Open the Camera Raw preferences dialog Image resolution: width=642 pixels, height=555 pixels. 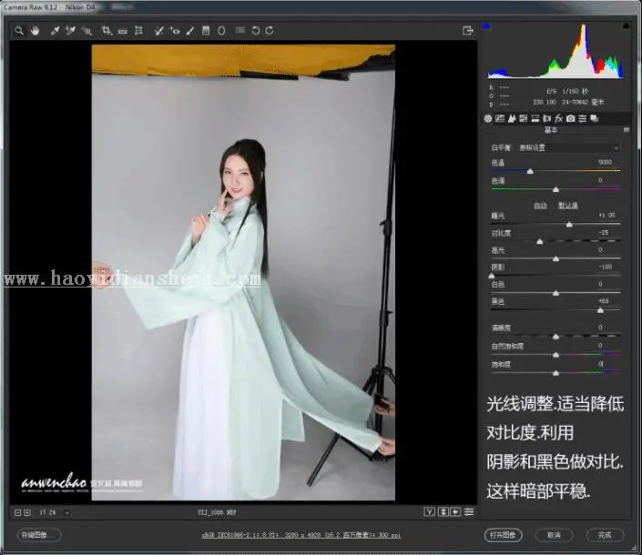tap(240, 30)
